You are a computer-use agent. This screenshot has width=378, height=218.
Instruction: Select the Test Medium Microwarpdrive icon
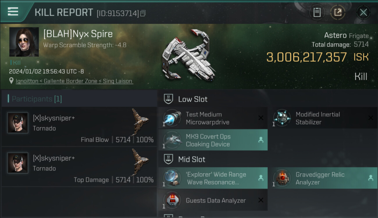[x=172, y=118]
